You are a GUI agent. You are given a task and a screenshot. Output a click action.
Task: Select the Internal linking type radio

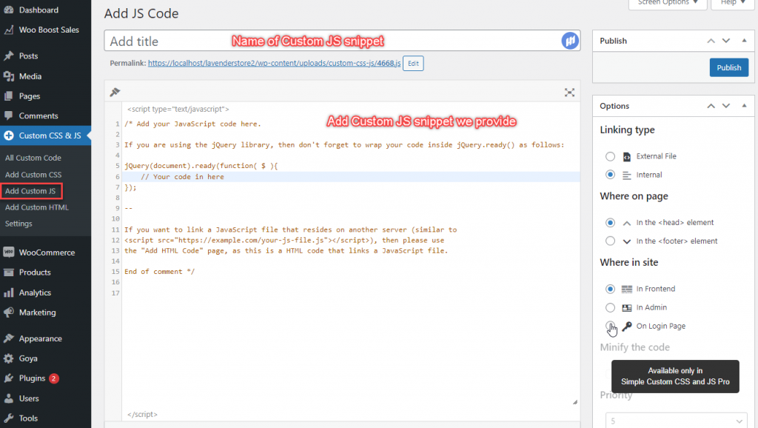(610, 174)
